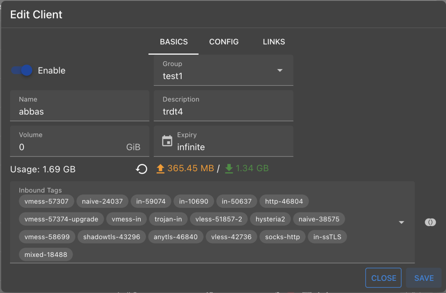
Task: Select the in-59074 tag chip
Action: (151, 201)
